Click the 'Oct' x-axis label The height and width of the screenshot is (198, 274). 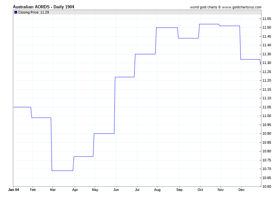200,190
